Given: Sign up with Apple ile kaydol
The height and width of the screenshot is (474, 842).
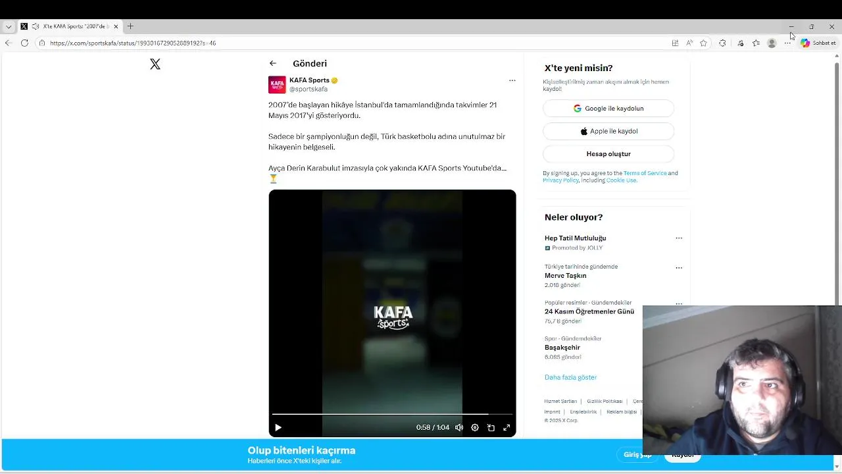Looking at the screenshot, I should coord(608,131).
